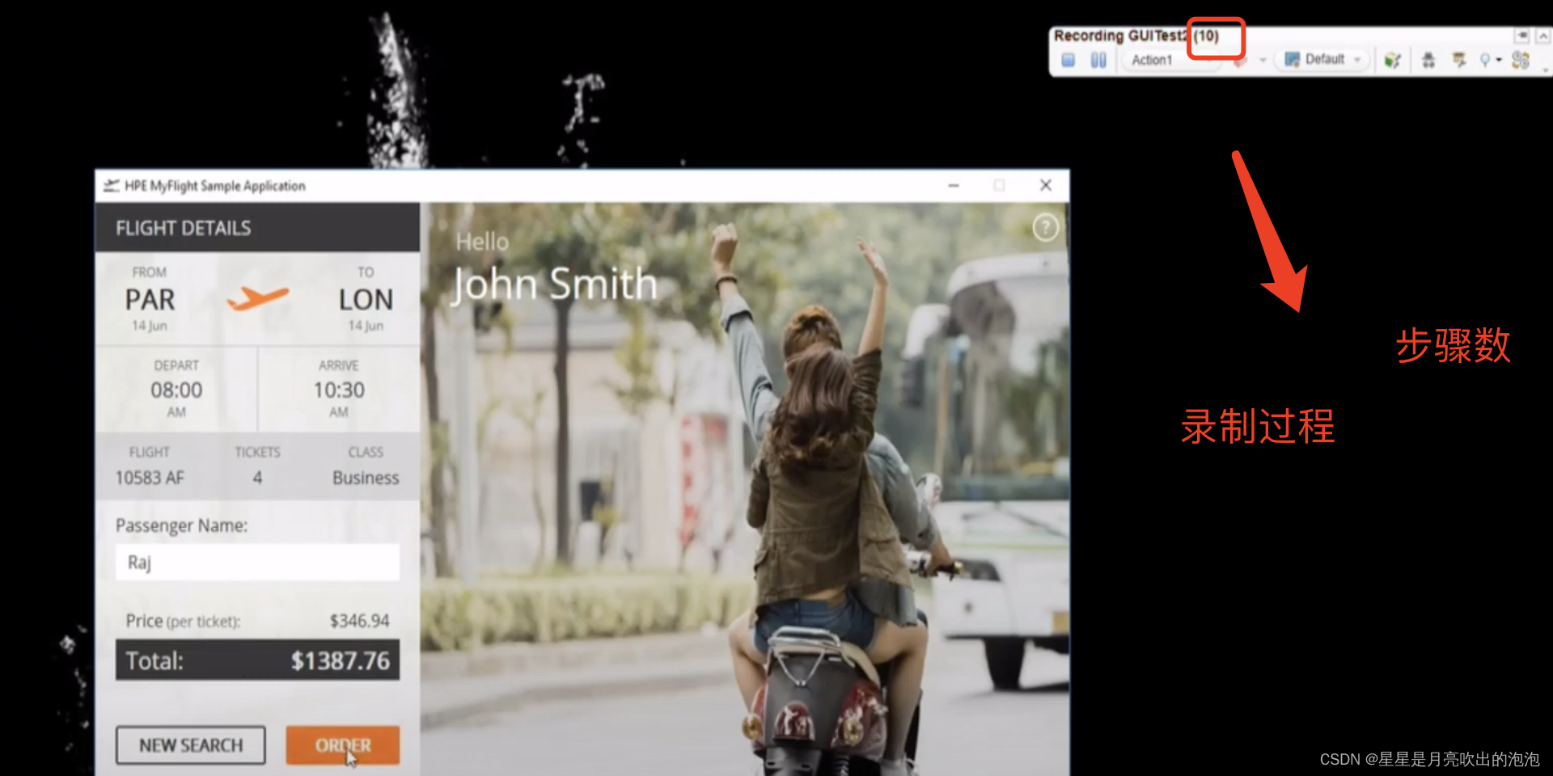Click the Passenger Name input field
Viewport: 1553px width, 776px height.
click(257, 562)
